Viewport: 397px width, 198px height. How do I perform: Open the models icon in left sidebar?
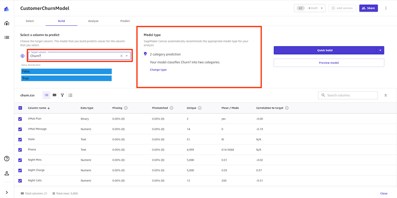[x=7, y=23]
